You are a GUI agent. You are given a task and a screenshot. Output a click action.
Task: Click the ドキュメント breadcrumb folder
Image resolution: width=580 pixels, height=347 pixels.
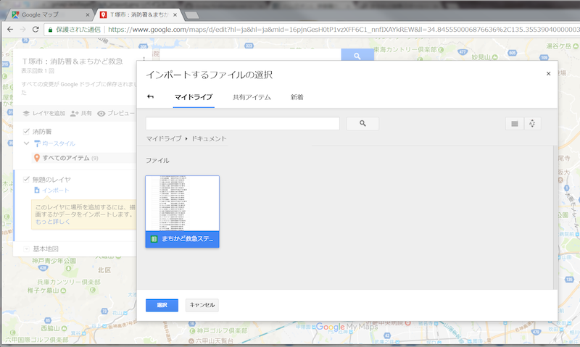point(209,138)
